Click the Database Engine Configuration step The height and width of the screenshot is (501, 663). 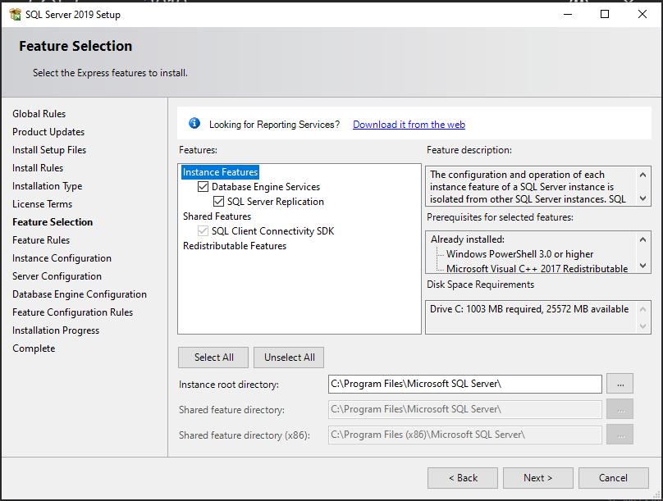pyautogui.click(x=80, y=294)
